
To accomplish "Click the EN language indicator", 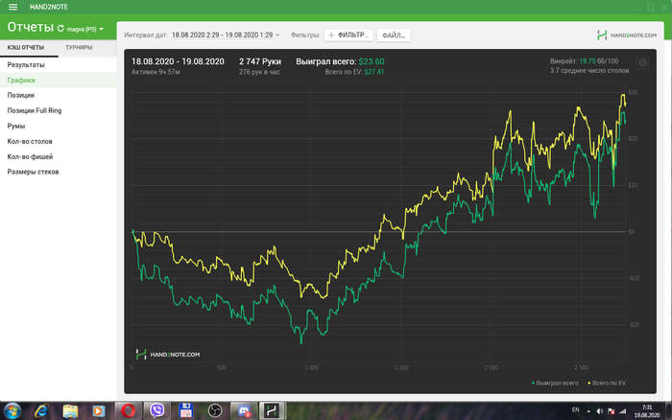I will [576, 410].
